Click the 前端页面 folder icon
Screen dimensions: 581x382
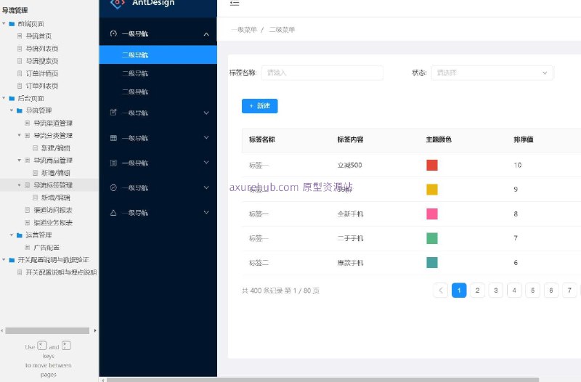pos(12,24)
